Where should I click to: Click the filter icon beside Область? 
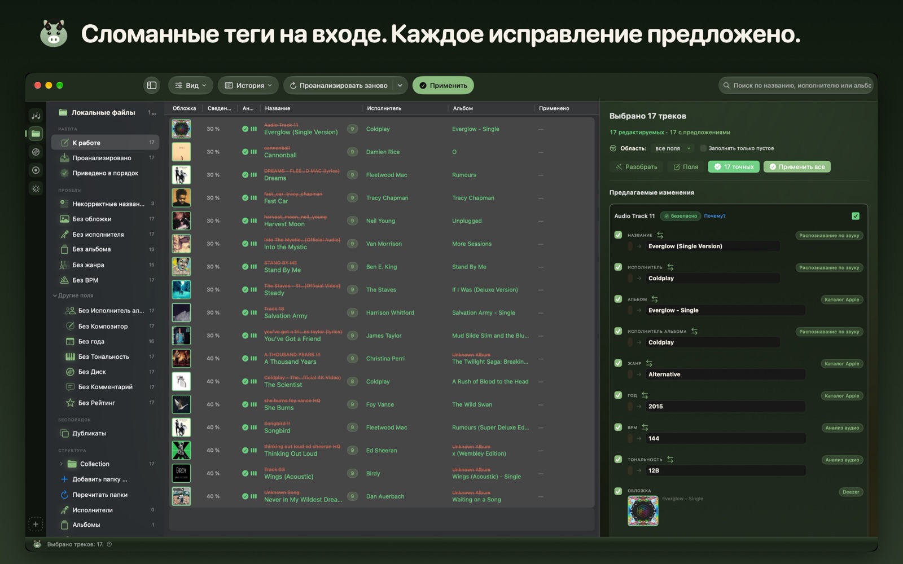[x=613, y=148]
